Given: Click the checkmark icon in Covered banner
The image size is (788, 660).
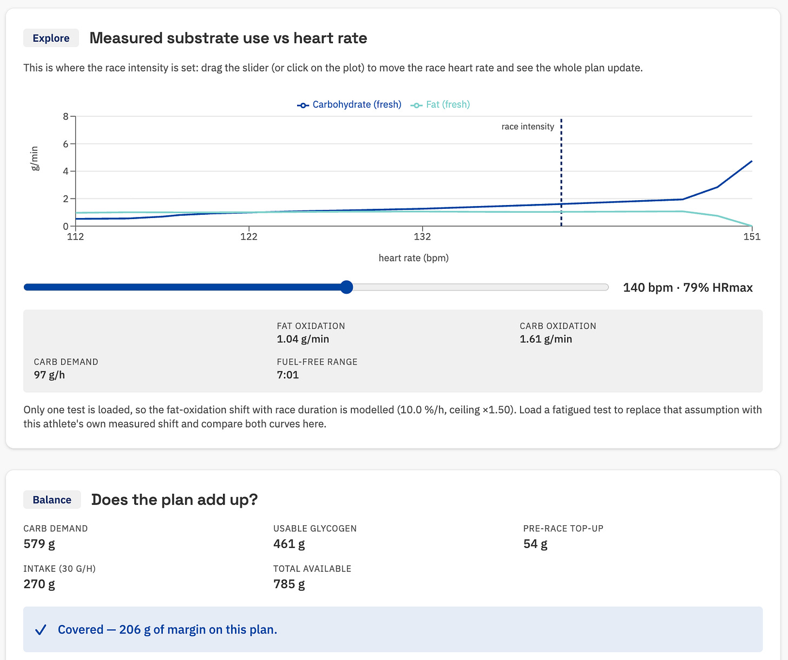Looking at the screenshot, I should 41,630.
